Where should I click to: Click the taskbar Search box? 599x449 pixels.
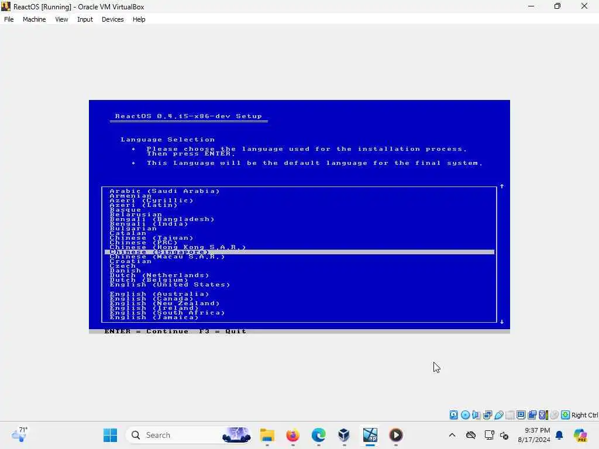(189, 435)
